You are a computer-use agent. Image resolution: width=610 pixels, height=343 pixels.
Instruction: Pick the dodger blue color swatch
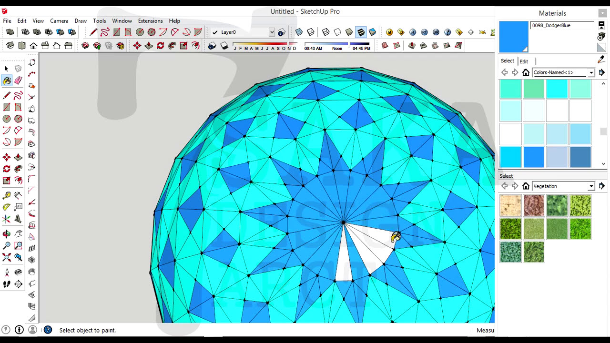point(534,157)
